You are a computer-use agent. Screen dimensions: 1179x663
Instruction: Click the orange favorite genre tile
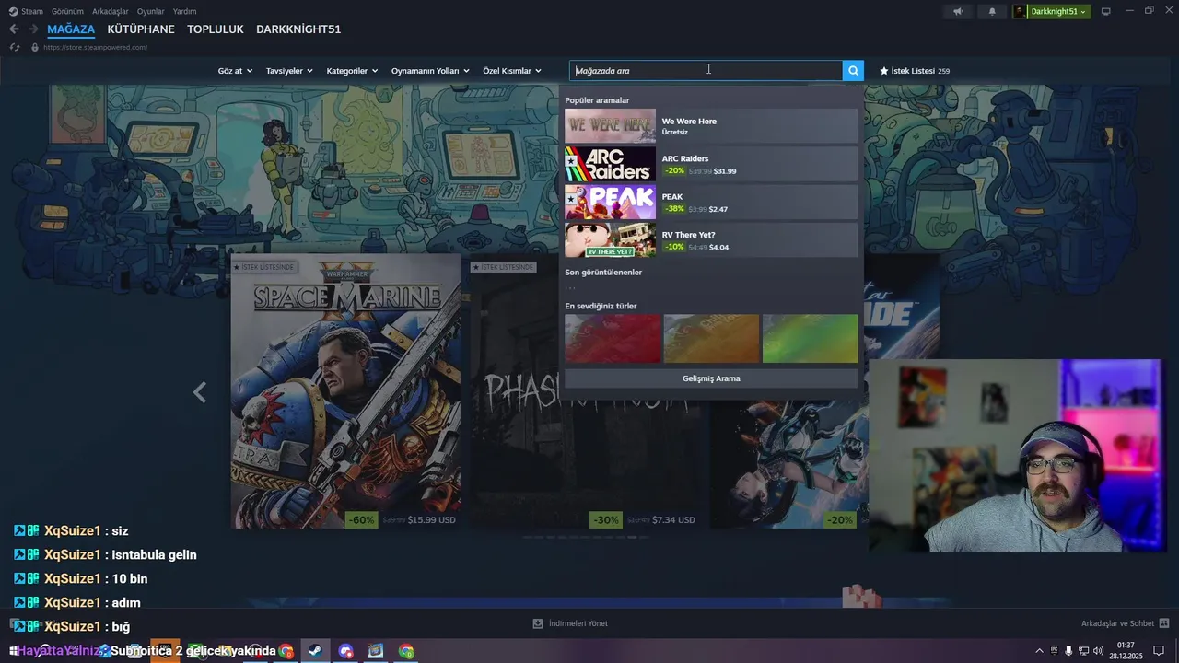coord(711,338)
